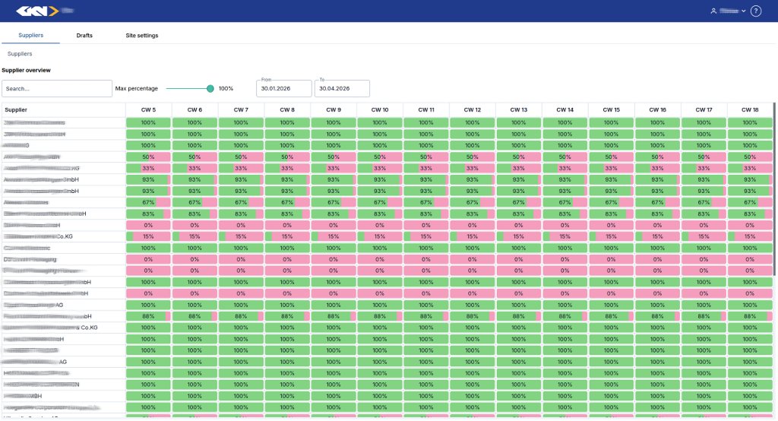778x421 pixels.
Task: Click the Suppliers breadcrumb link
Action: (x=20, y=54)
